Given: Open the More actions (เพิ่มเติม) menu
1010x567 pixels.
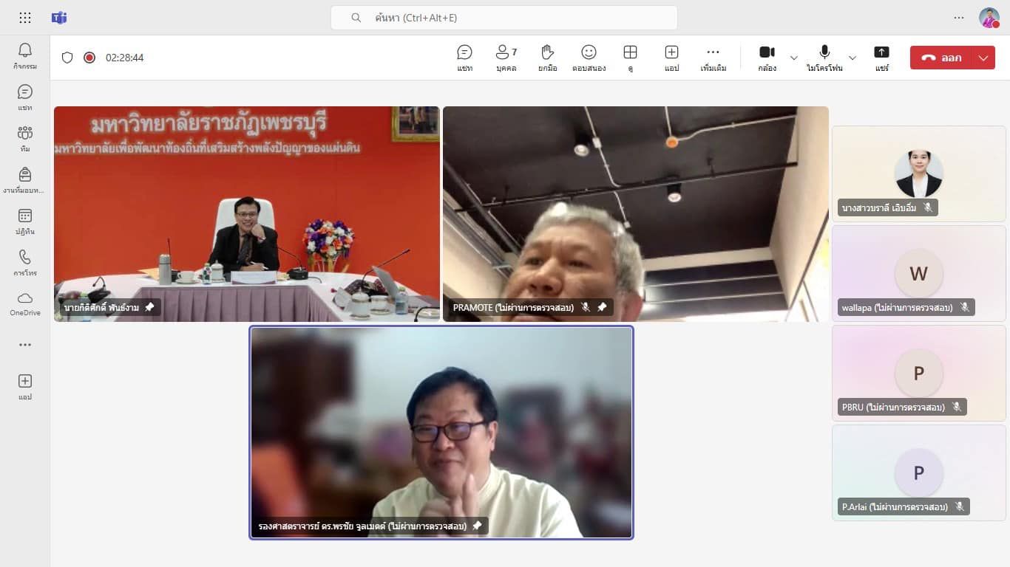Looking at the screenshot, I should 713,58.
